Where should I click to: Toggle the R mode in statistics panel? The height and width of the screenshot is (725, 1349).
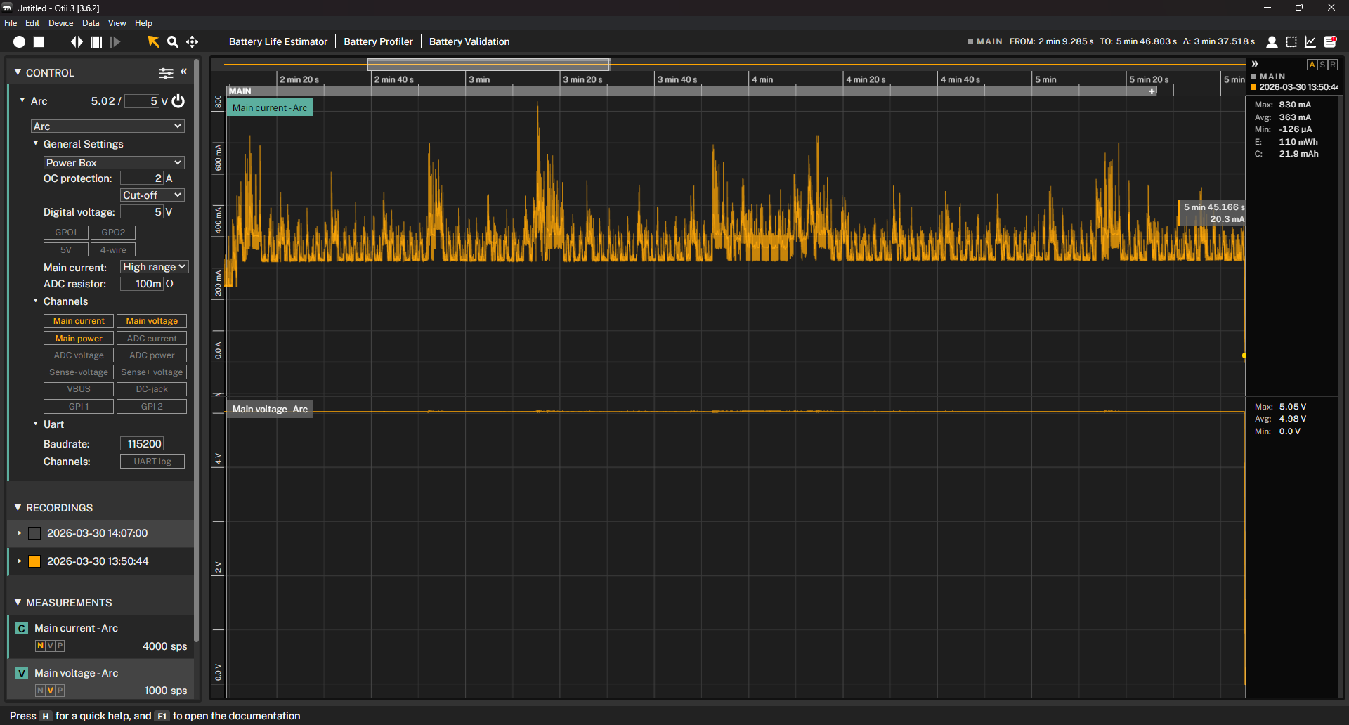pos(1332,65)
